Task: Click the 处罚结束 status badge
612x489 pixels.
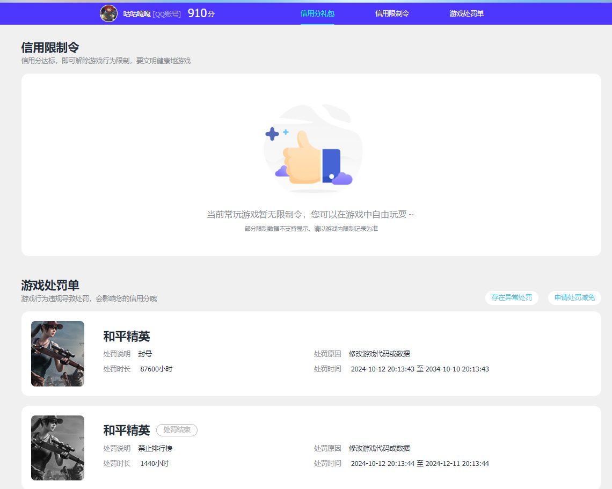Action: (x=177, y=429)
